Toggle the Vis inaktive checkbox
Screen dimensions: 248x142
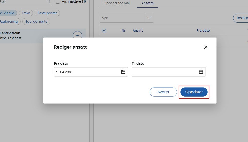click(x=58, y=2)
